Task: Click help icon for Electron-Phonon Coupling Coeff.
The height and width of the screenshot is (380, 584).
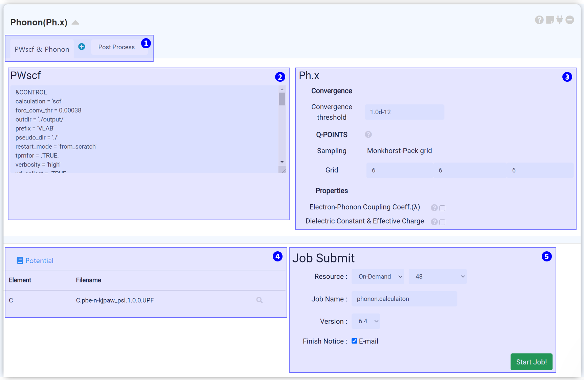Action: (x=434, y=208)
